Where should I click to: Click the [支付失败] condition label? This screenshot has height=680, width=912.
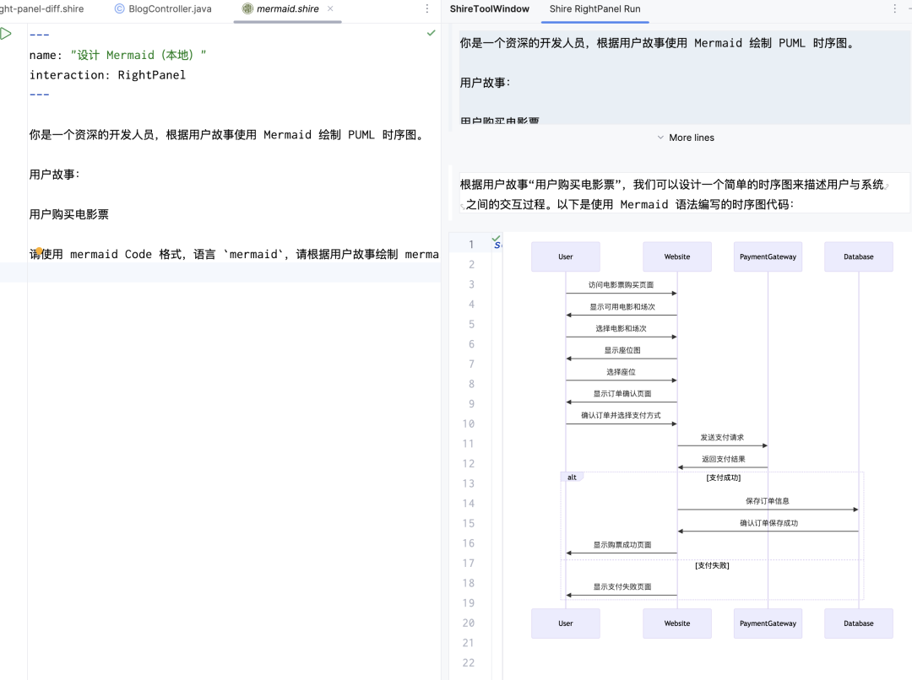(x=712, y=565)
